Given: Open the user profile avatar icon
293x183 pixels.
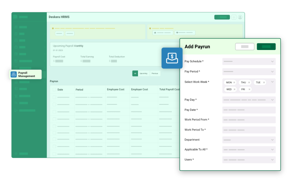Looking at the screenshot, I should click(x=240, y=17).
